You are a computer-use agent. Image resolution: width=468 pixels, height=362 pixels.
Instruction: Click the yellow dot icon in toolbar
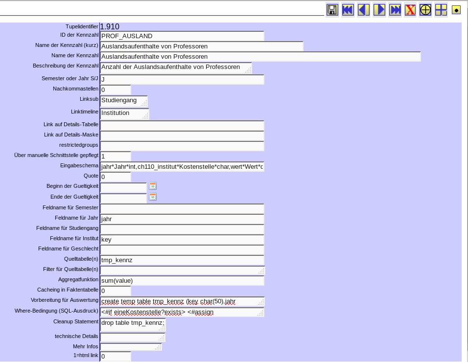[x=456, y=10]
